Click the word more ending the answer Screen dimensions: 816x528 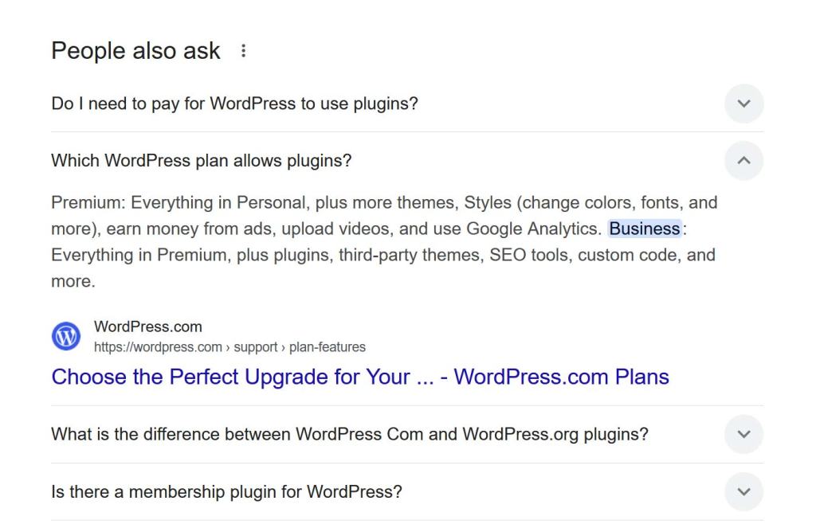pos(73,281)
